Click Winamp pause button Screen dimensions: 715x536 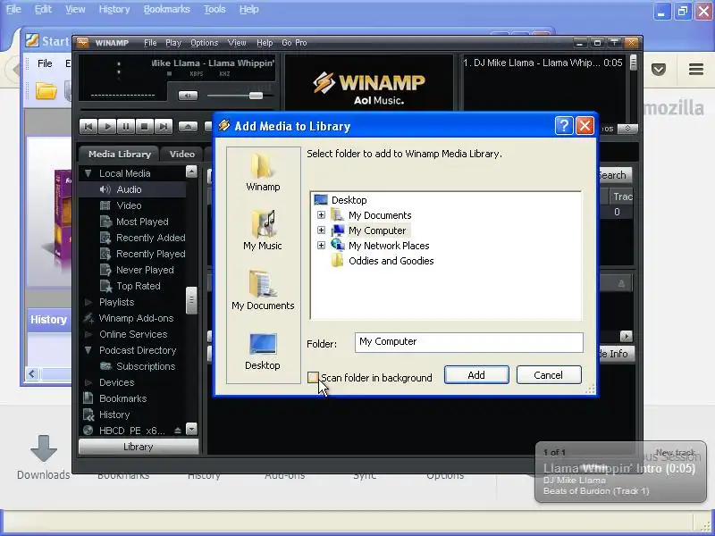126,126
